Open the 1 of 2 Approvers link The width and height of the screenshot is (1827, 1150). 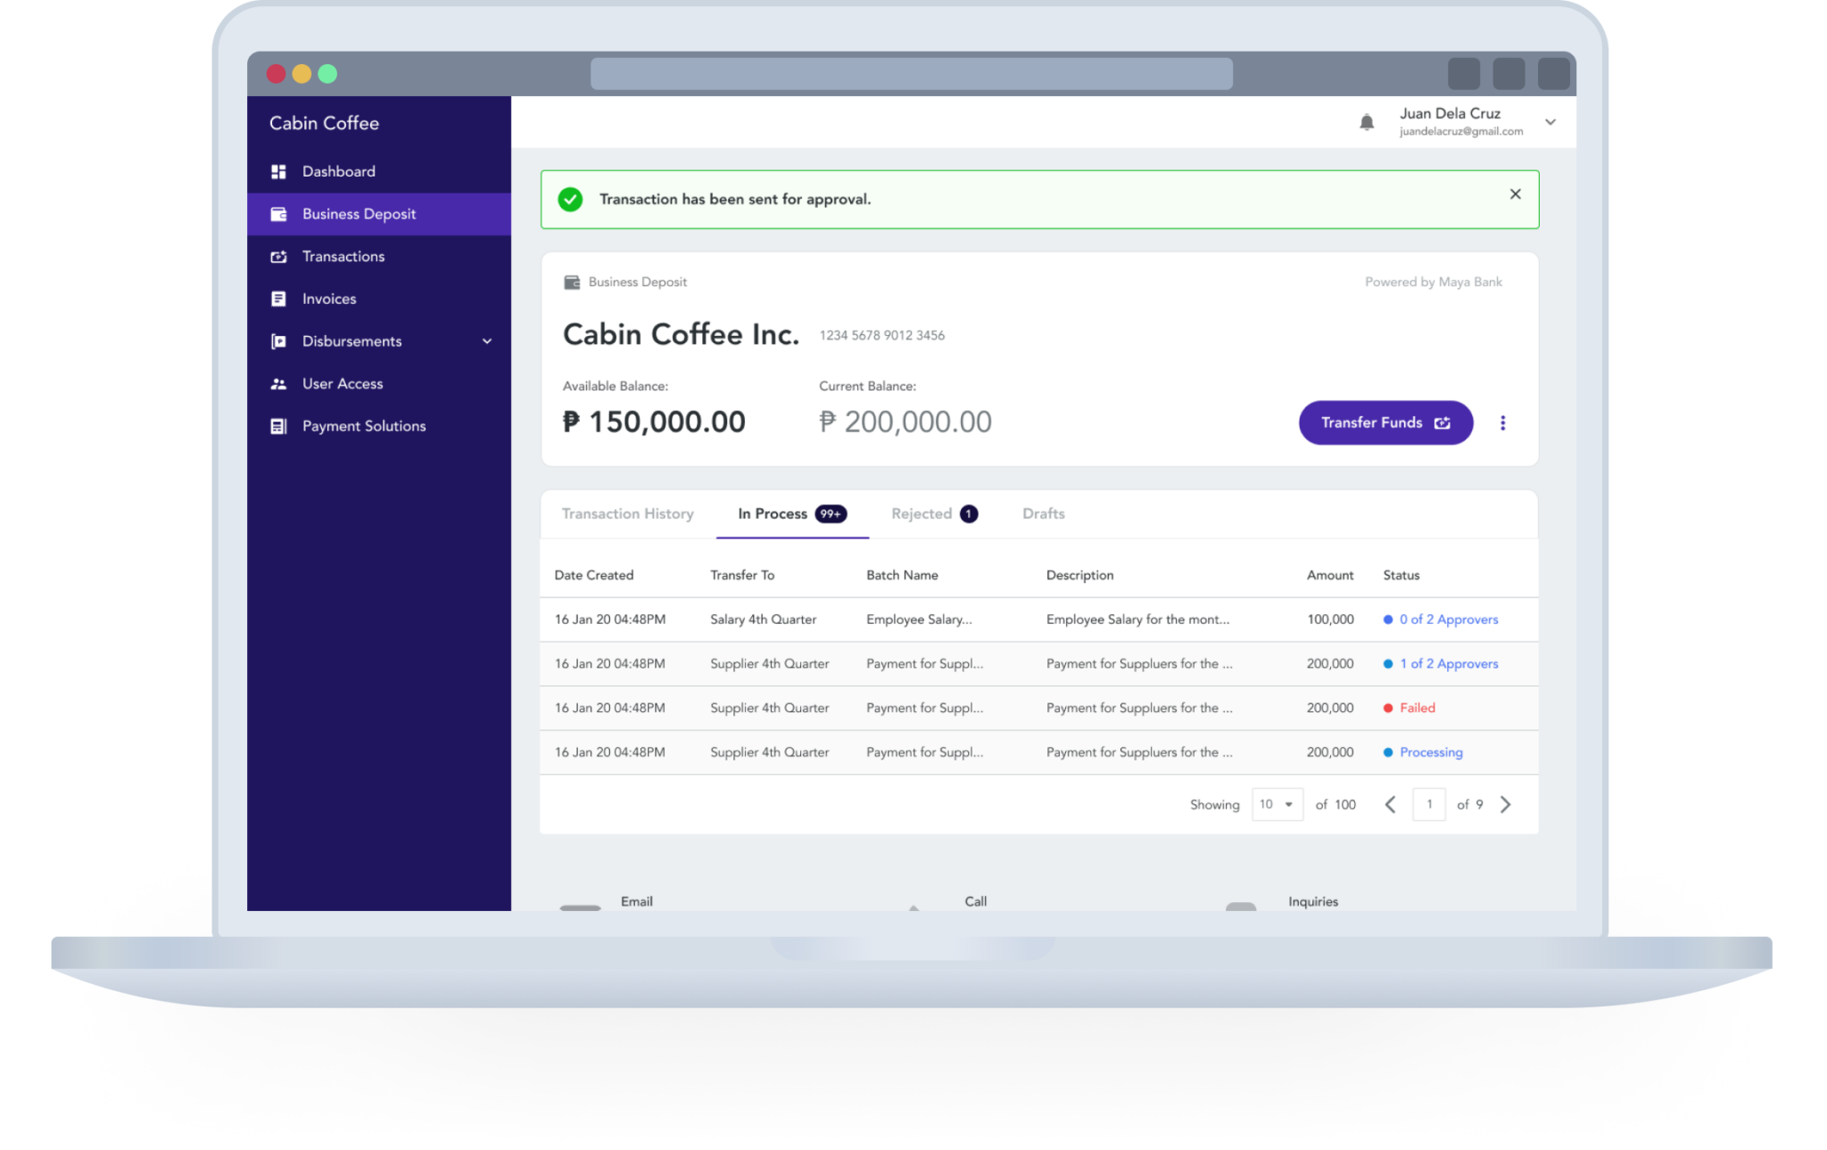pos(1447,663)
